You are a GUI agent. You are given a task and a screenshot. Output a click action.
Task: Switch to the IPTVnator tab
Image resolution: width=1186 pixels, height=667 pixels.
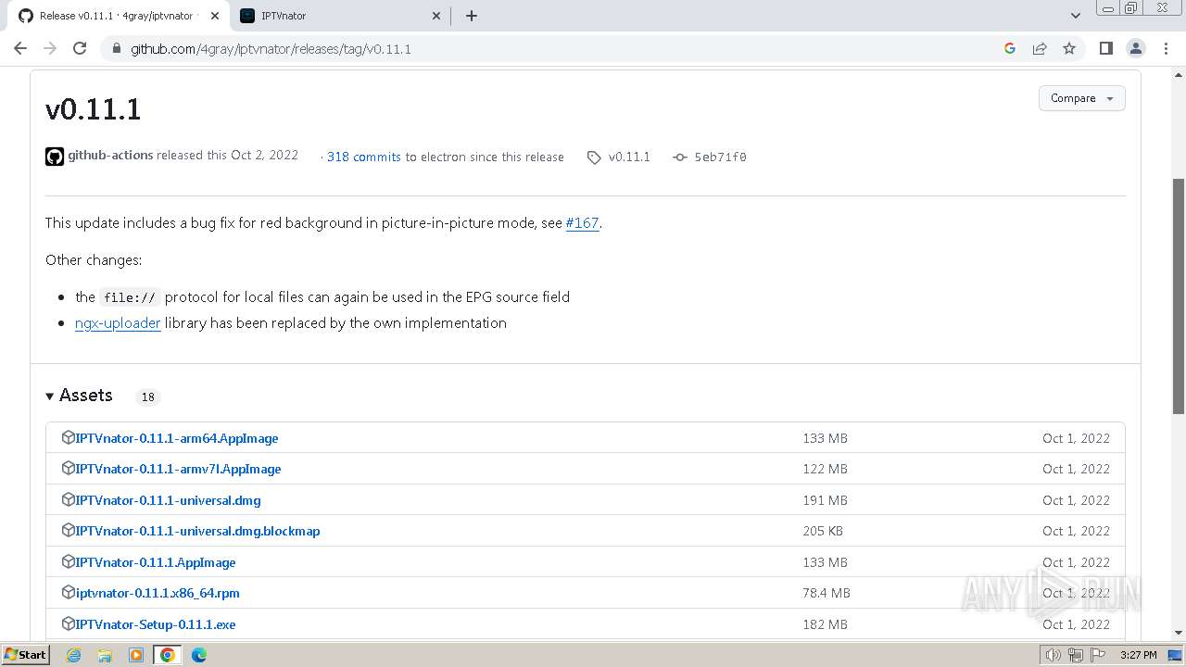tap(341, 16)
